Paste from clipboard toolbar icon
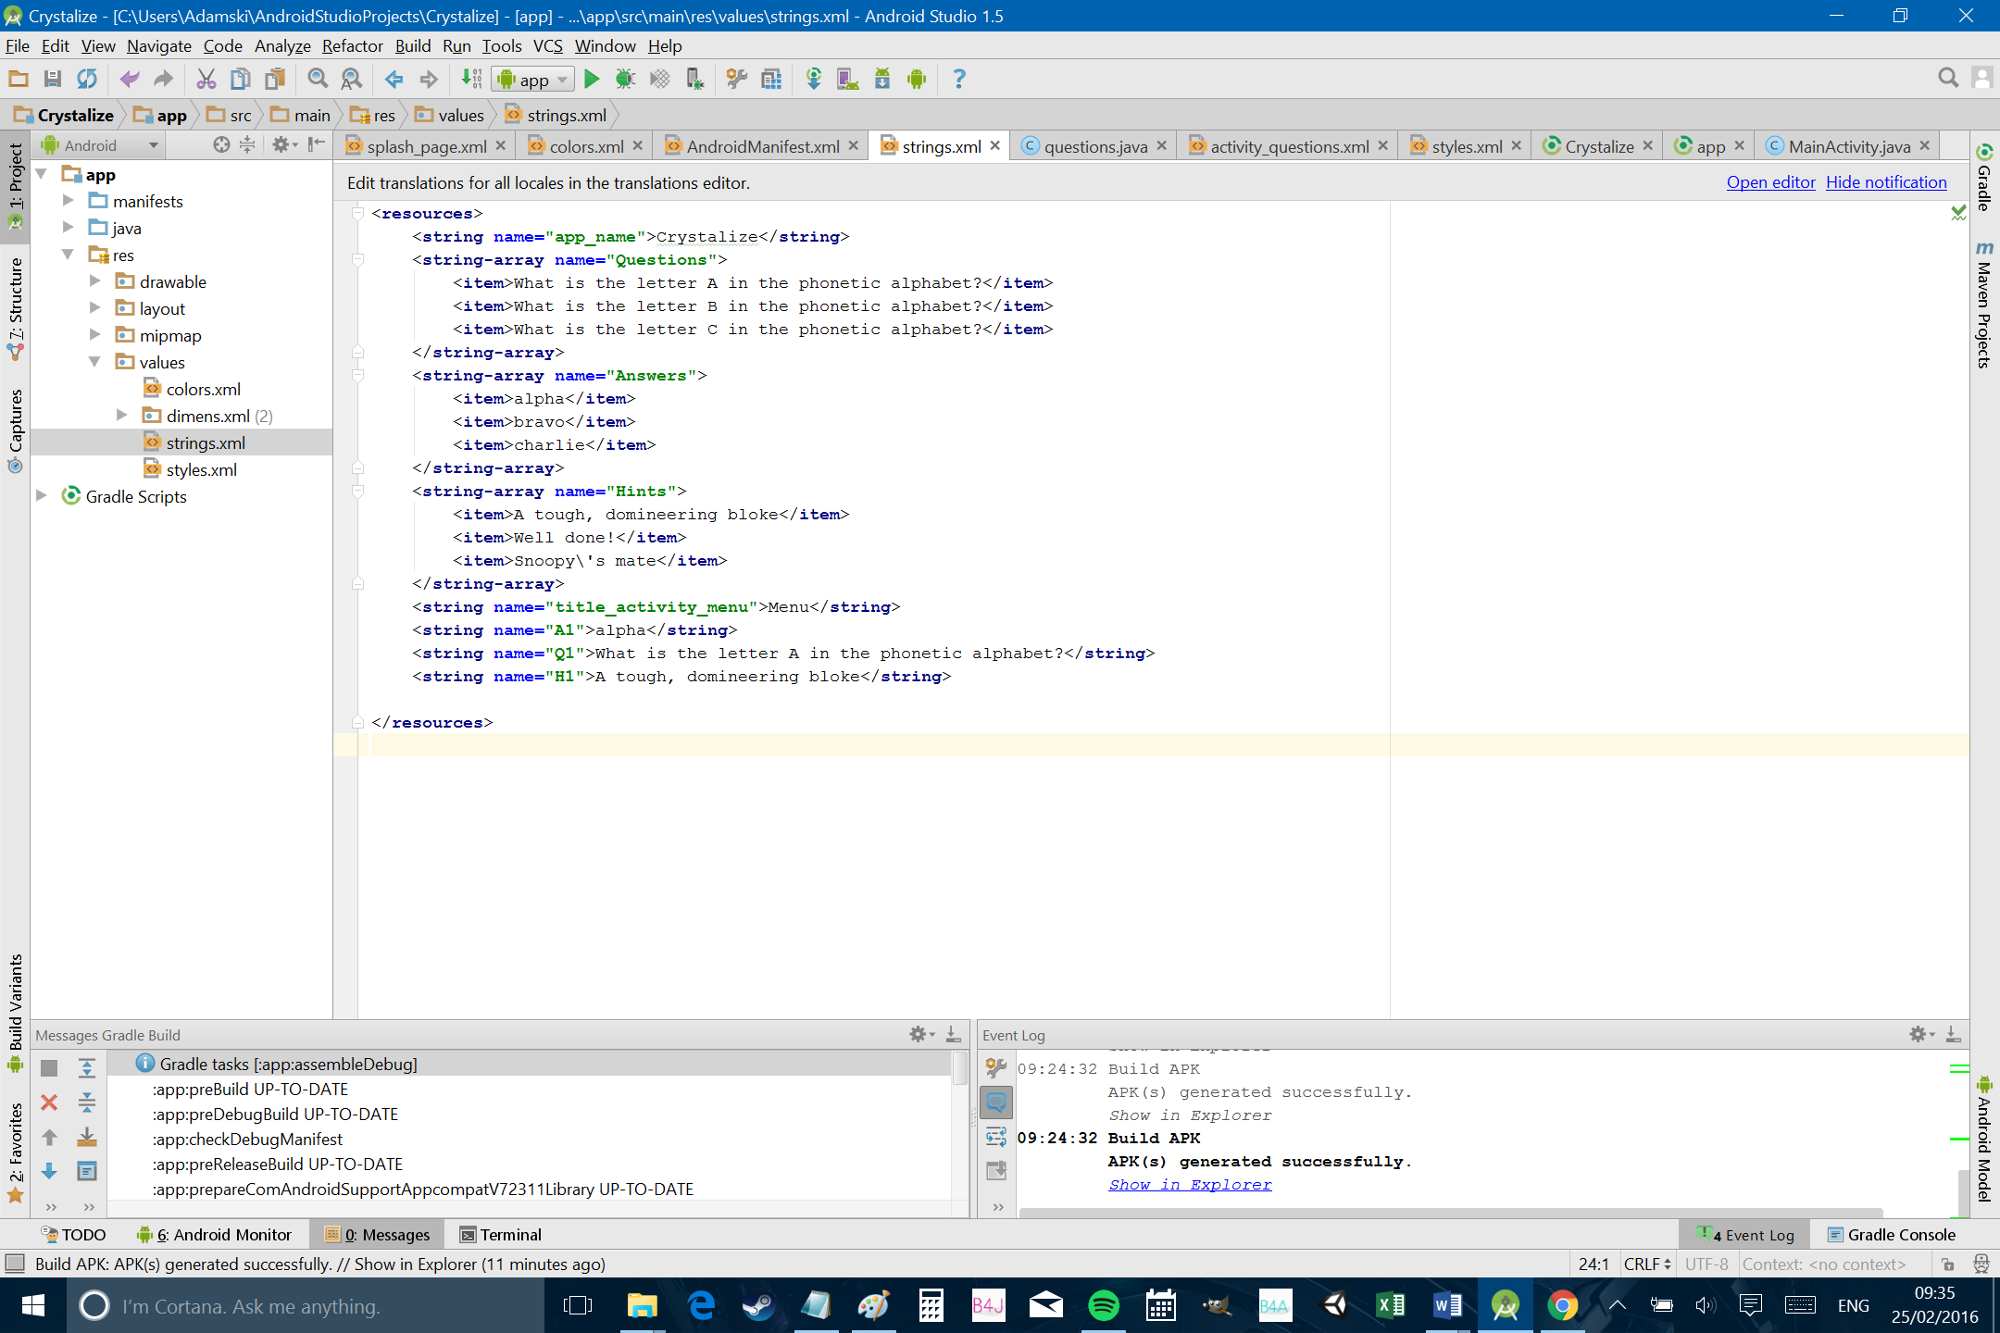This screenshot has height=1333, width=2000. (275, 80)
